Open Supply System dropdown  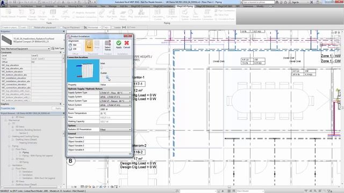(x=116, y=97)
